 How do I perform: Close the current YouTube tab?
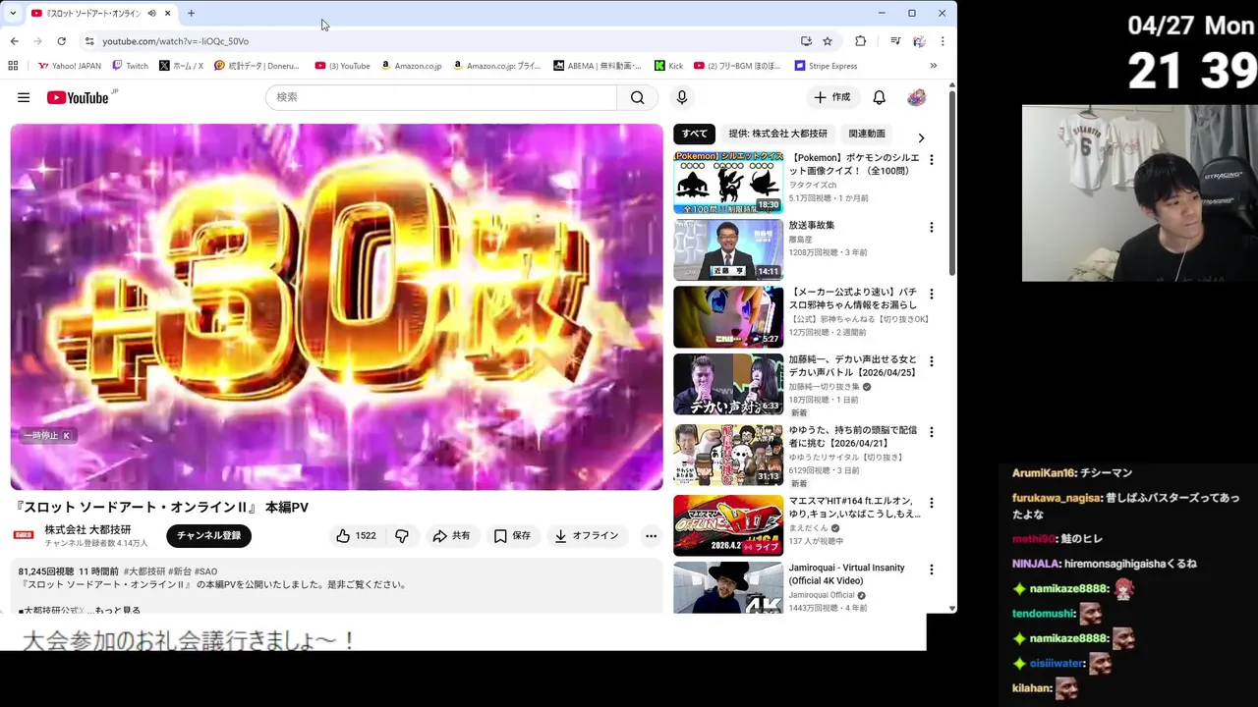(167, 14)
